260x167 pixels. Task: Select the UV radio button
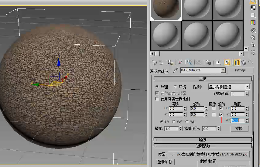tap(162, 122)
